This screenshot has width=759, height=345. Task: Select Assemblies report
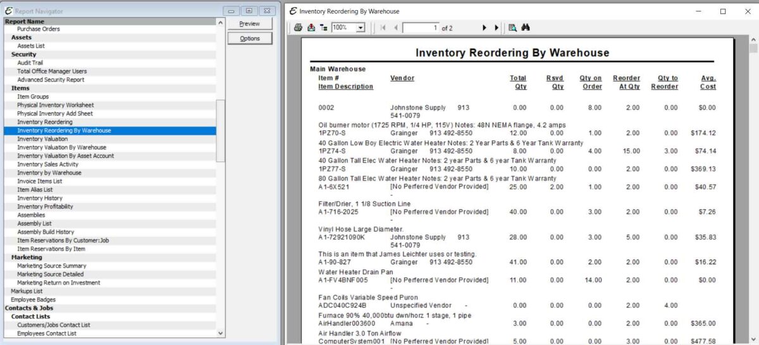pos(32,215)
